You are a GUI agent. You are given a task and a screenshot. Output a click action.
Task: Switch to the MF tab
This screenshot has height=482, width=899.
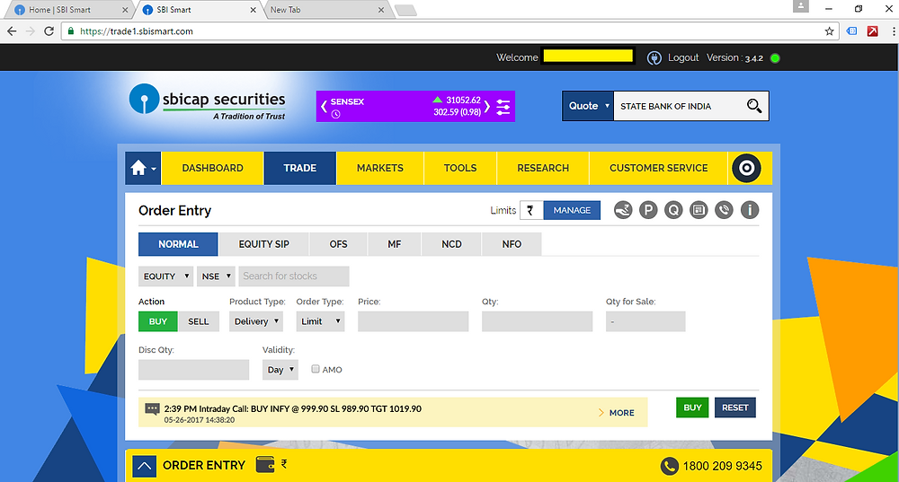tap(395, 244)
